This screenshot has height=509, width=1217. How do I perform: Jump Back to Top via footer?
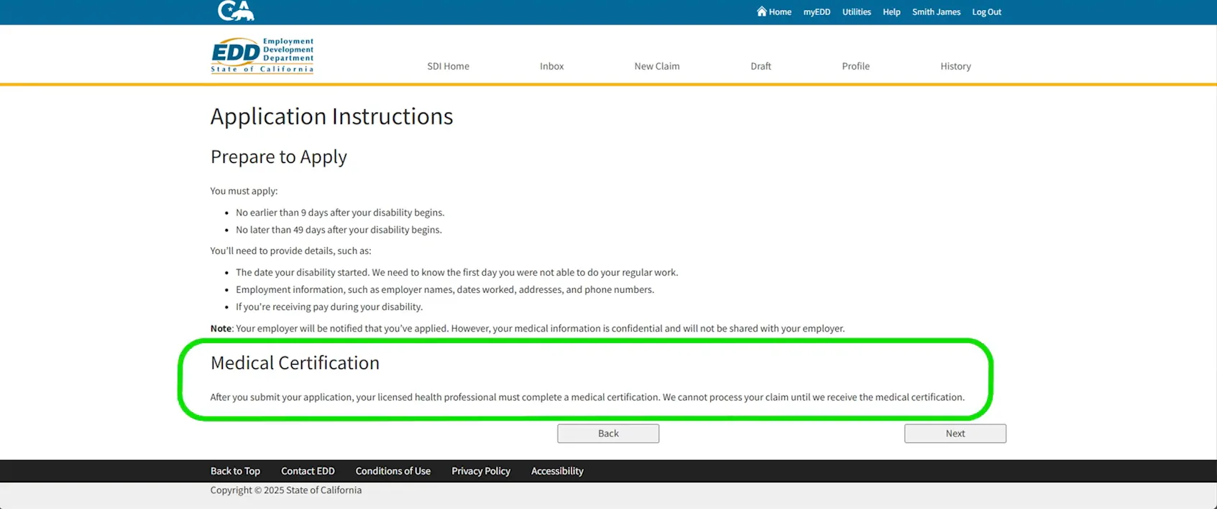pyautogui.click(x=235, y=471)
